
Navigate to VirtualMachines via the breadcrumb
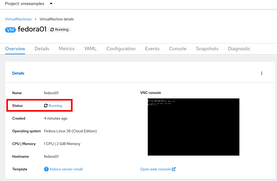18,19
